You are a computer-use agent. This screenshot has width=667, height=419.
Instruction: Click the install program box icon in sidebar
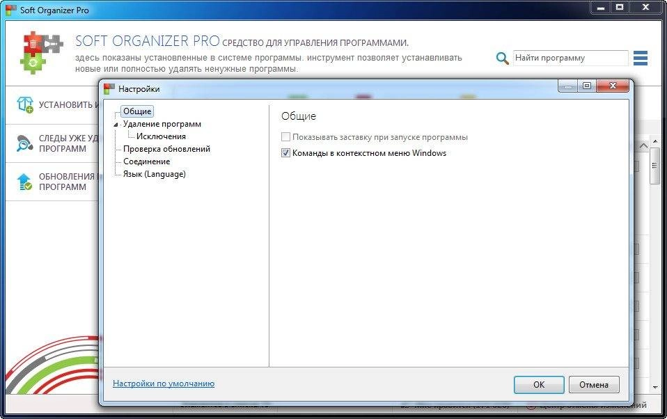coord(24,104)
